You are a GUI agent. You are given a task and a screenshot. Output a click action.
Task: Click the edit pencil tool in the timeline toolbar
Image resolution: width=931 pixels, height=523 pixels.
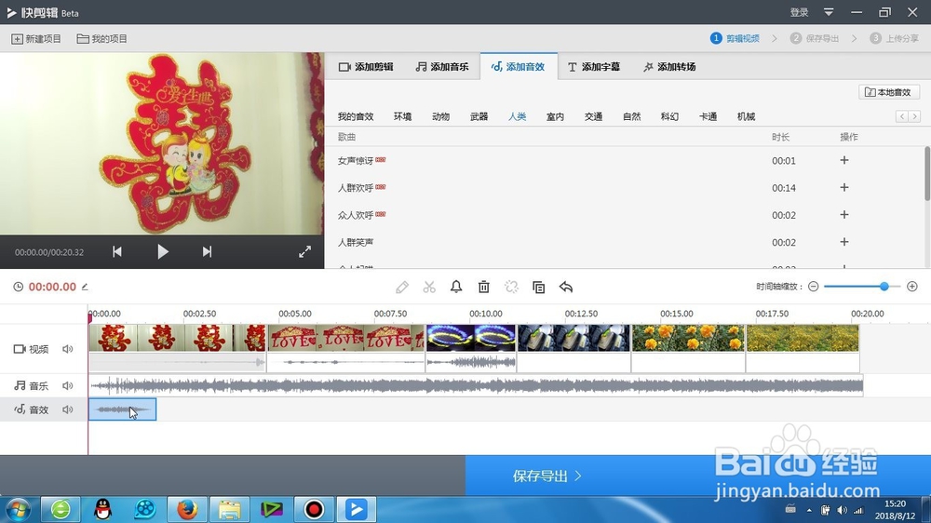(x=402, y=288)
